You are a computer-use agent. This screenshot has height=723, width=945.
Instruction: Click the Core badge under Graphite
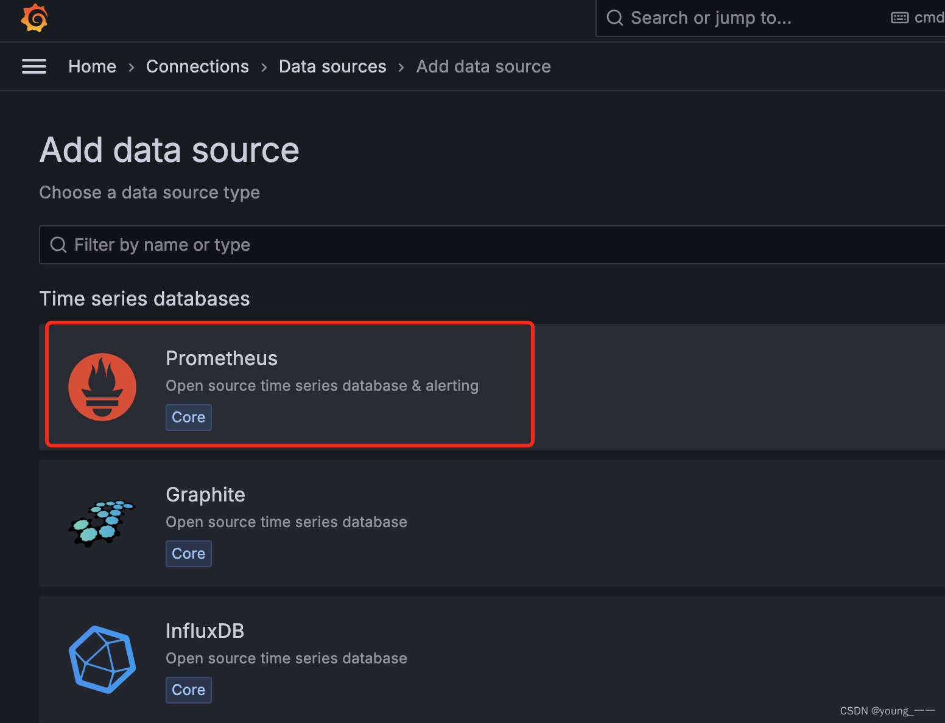point(189,554)
